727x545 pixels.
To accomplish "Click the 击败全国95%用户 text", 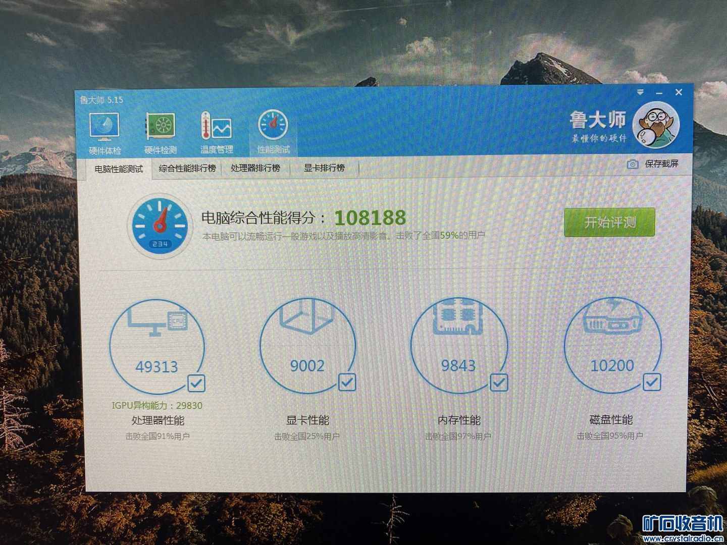I will (x=610, y=436).
